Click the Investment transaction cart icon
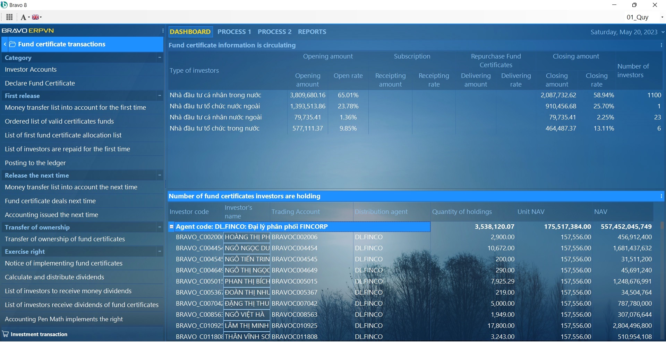 6,334
